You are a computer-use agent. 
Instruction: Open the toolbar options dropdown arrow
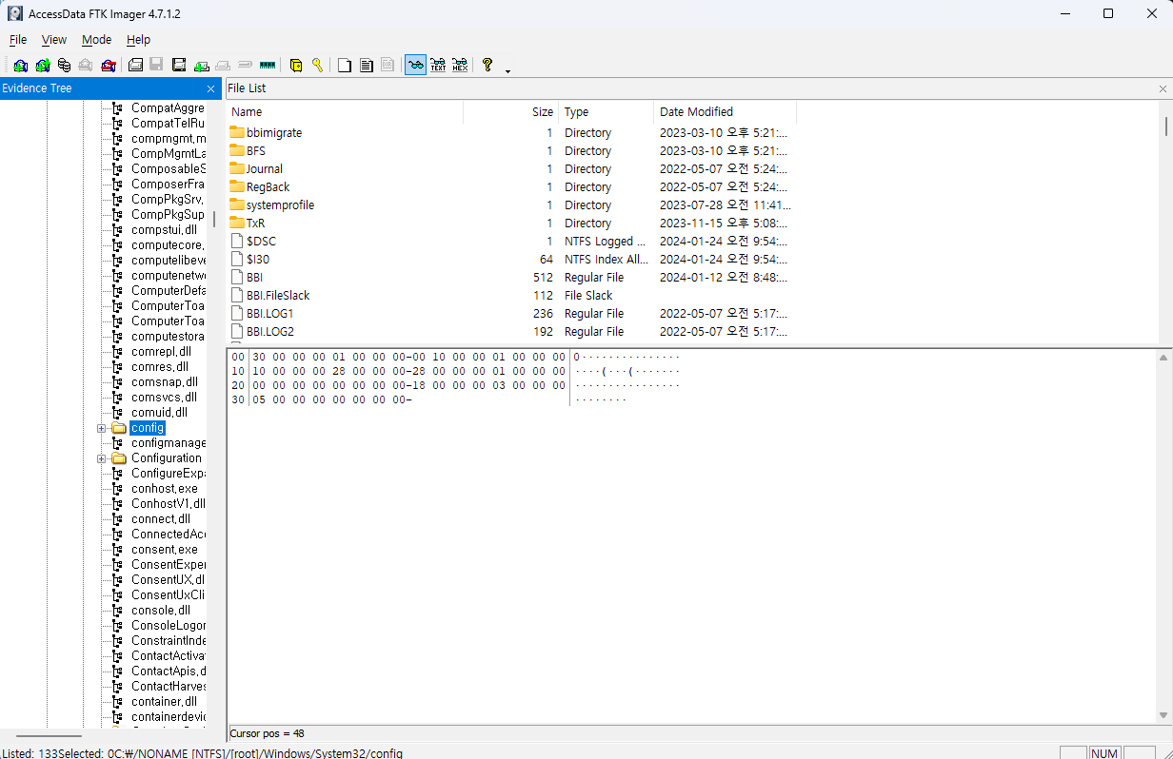[x=507, y=70]
